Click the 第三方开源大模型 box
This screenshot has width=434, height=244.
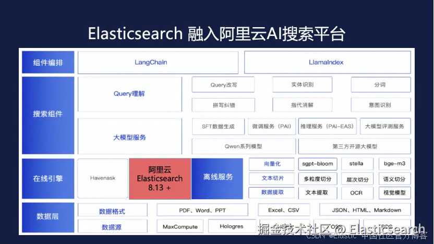pos(355,147)
